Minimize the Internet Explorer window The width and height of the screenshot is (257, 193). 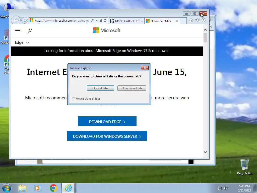point(186,14)
